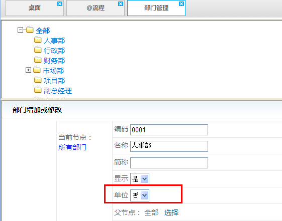Click the folder icon beside 副总经理
This screenshot has height=221, width=282.
[38, 90]
